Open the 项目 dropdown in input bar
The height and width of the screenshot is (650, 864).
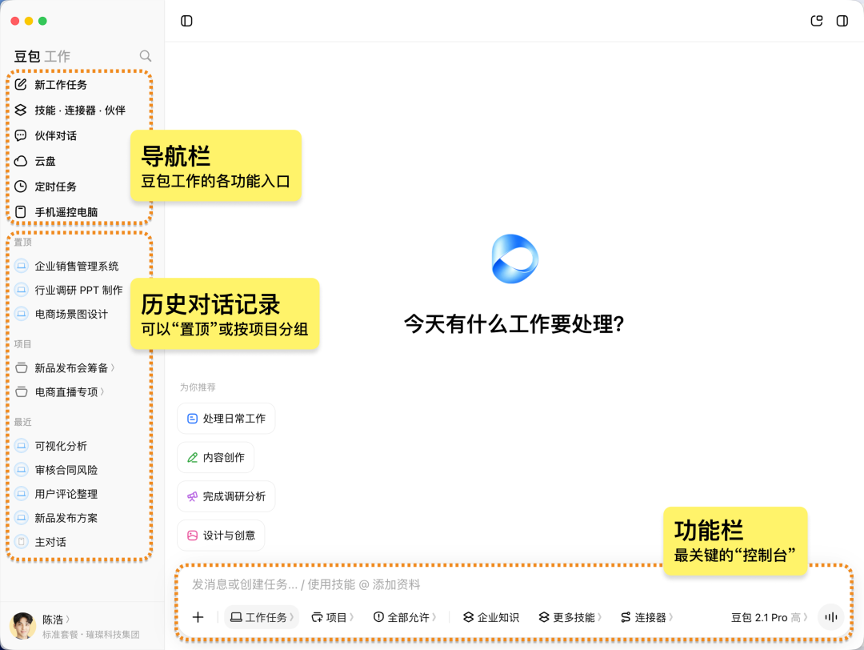point(332,617)
